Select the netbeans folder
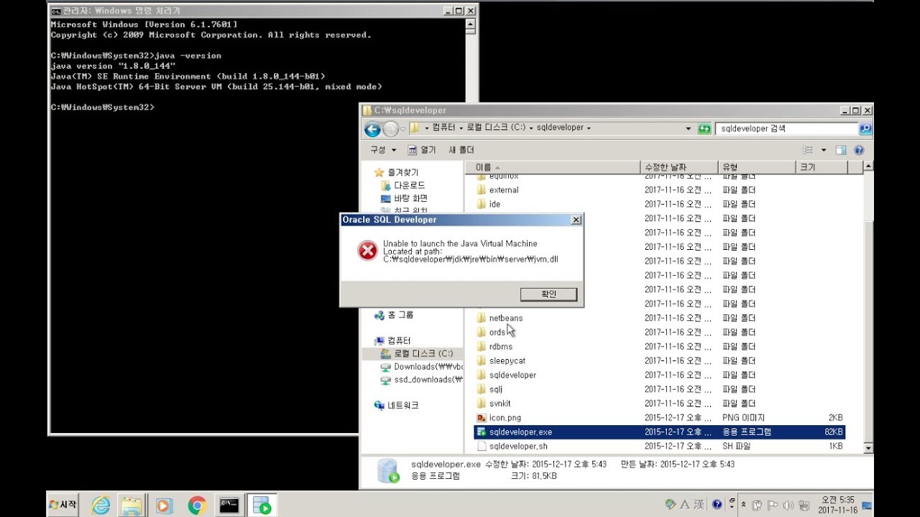Viewport: 920px width, 517px height. click(500, 318)
